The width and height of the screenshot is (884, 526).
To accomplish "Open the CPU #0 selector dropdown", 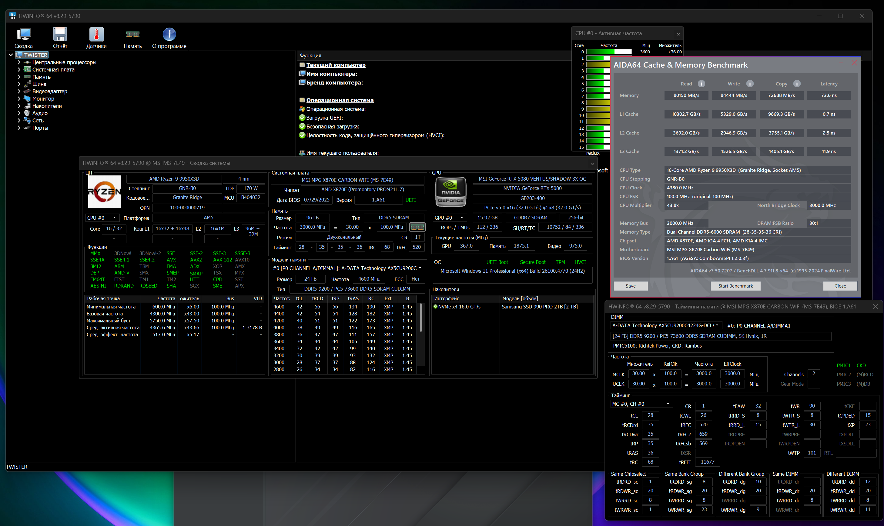I will coord(102,218).
